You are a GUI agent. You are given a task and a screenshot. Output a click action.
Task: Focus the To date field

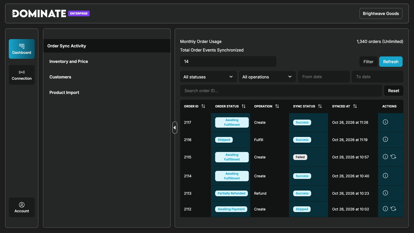(x=378, y=77)
